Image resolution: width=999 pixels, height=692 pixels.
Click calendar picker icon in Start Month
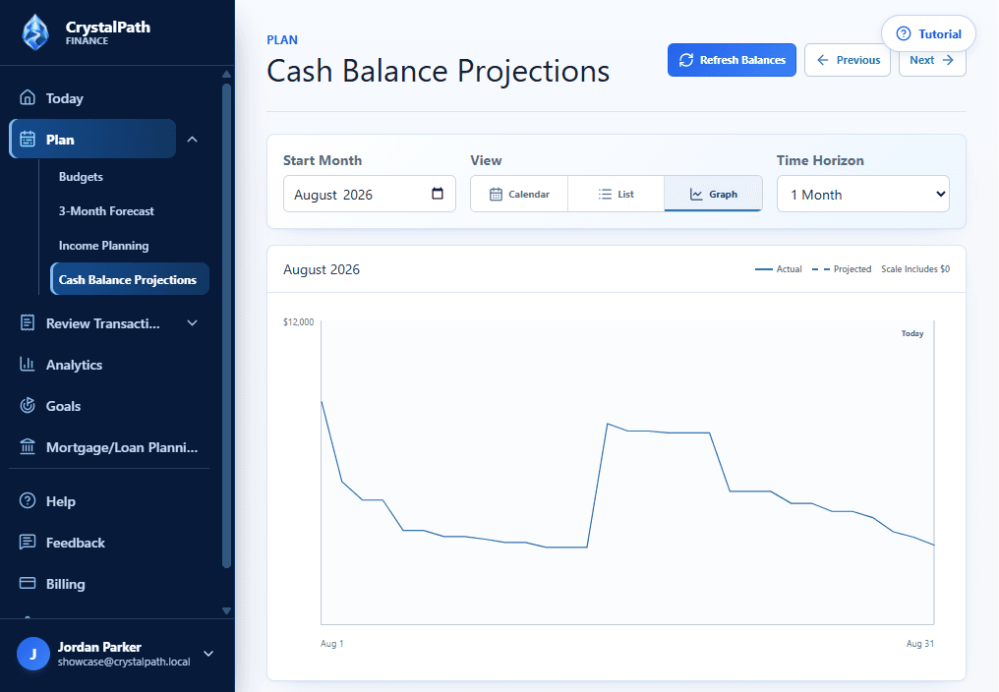point(437,194)
